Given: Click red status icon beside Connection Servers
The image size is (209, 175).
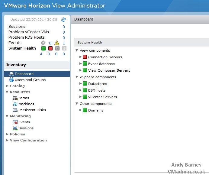Looking at the screenshot, I should (x=85, y=57).
